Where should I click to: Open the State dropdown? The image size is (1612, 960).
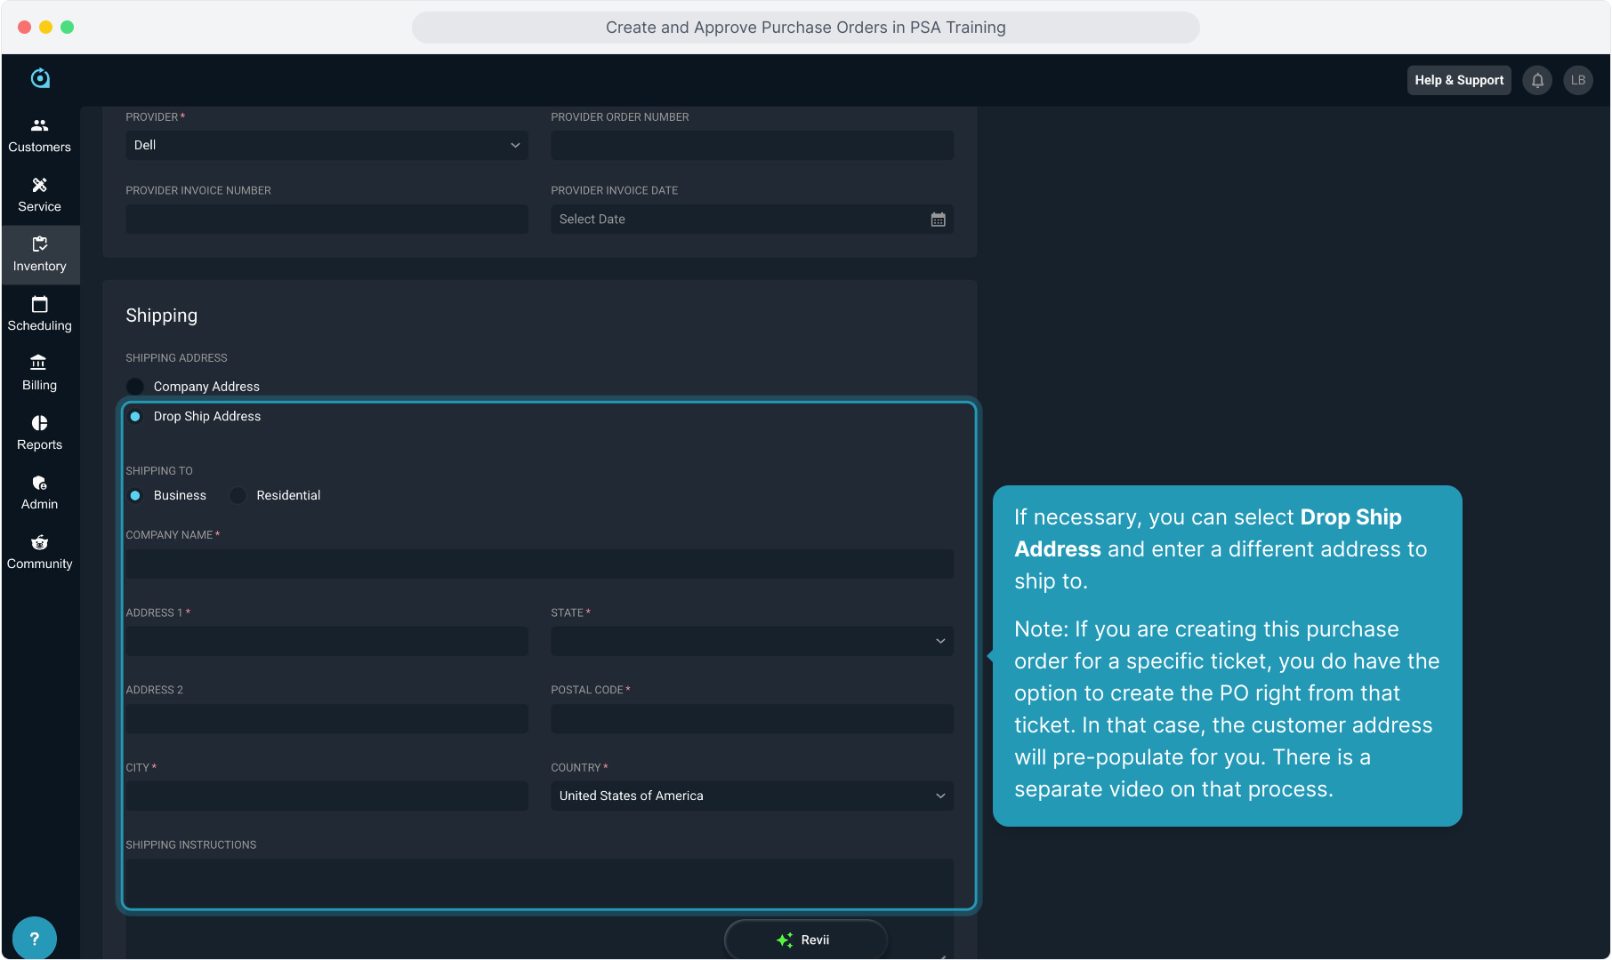[x=752, y=642]
